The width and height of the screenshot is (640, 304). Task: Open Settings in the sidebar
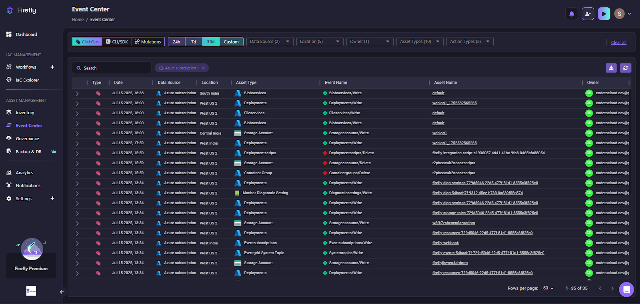(24, 199)
